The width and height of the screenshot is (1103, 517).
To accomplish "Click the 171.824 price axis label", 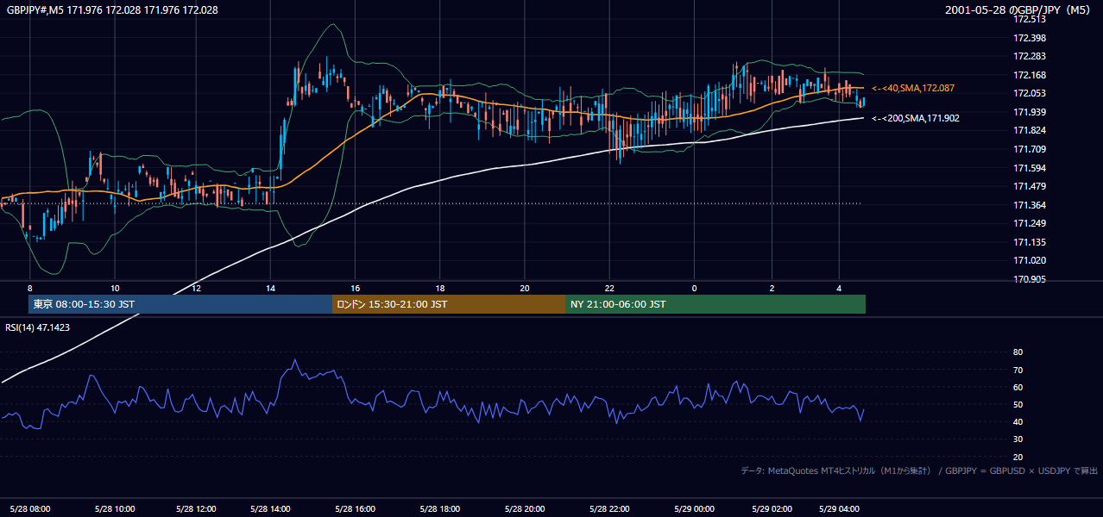I will (x=1029, y=130).
